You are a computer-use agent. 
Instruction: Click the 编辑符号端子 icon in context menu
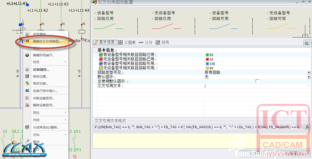[x=27, y=55]
